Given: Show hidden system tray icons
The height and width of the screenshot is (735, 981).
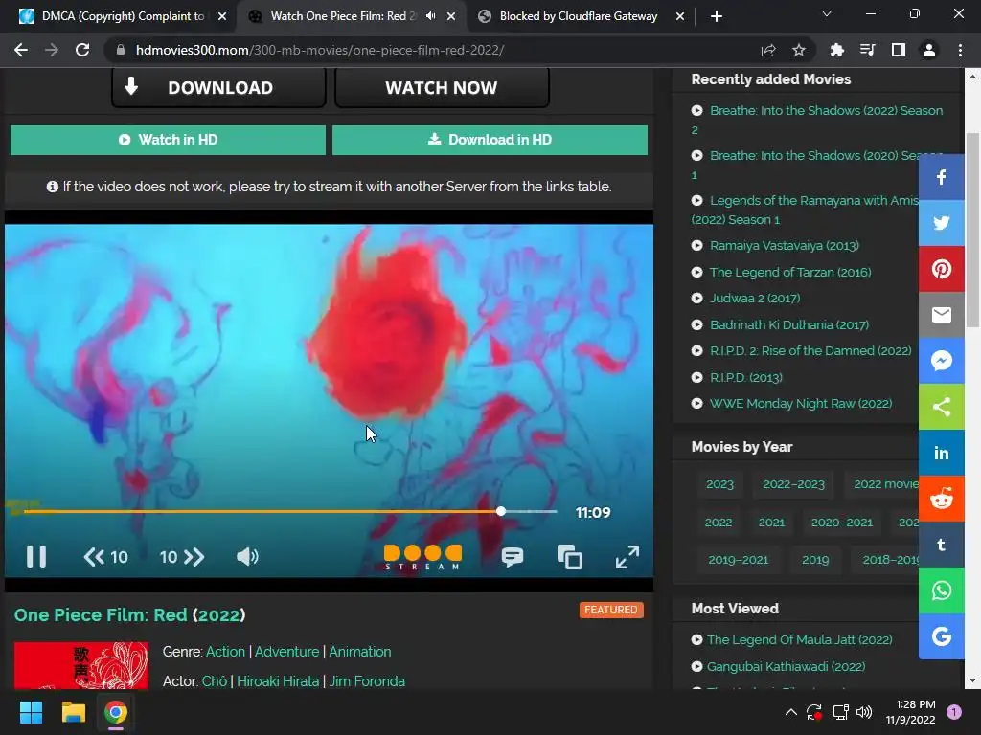Looking at the screenshot, I should [790, 712].
